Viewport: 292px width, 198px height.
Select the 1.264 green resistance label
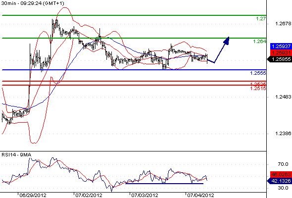[x=260, y=42]
